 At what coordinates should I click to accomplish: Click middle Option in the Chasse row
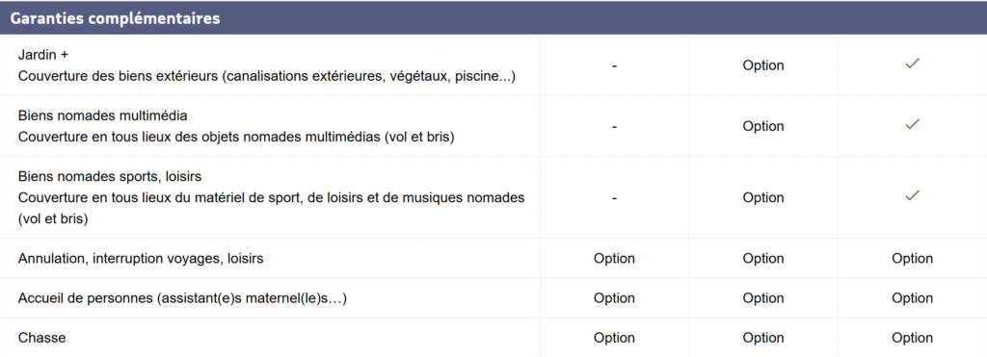pyautogui.click(x=763, y=338)
